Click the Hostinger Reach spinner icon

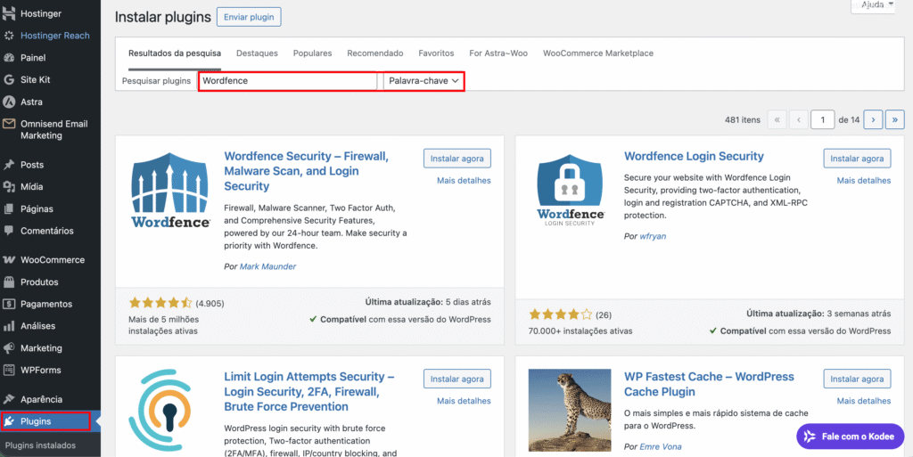tap(9, 36)
